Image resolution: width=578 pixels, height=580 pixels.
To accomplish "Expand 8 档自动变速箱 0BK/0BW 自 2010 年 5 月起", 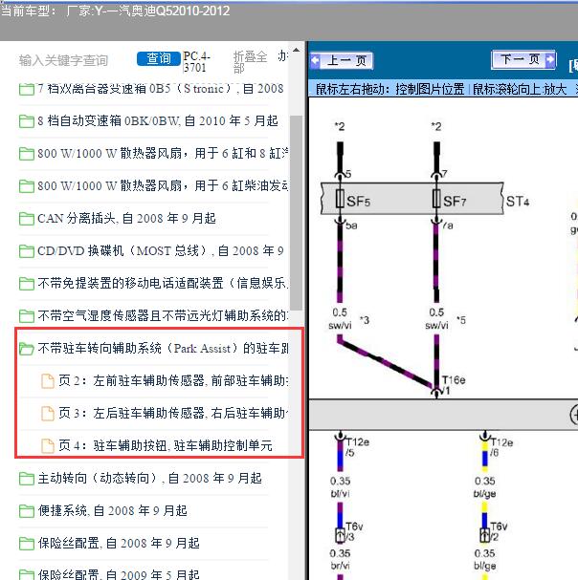I will [158, 121].
